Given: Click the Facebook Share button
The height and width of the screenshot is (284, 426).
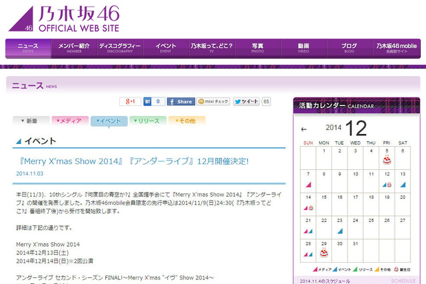Looking at the screenshot, I should 181,101.
